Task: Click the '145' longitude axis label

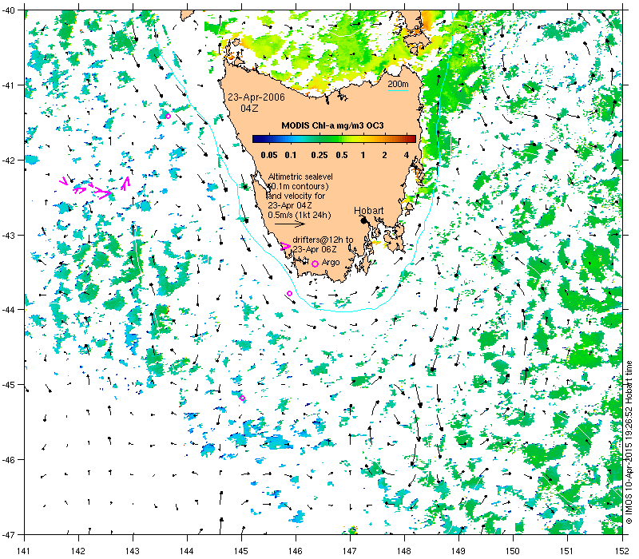Action: pos(241,551)
